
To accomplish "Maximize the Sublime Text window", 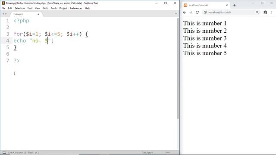I will tap(166, 3).
